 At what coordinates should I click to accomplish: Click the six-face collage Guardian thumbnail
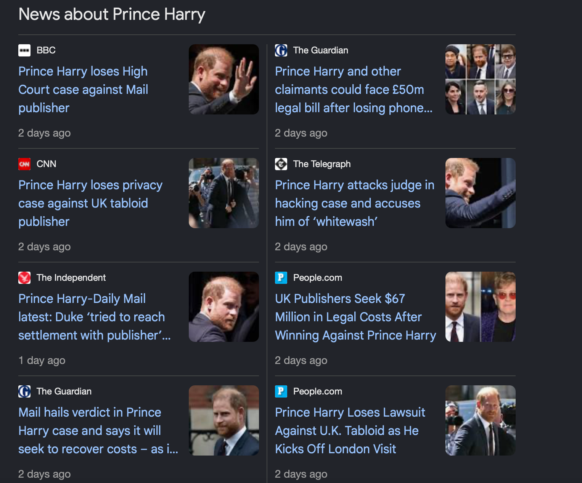(481, 79)
